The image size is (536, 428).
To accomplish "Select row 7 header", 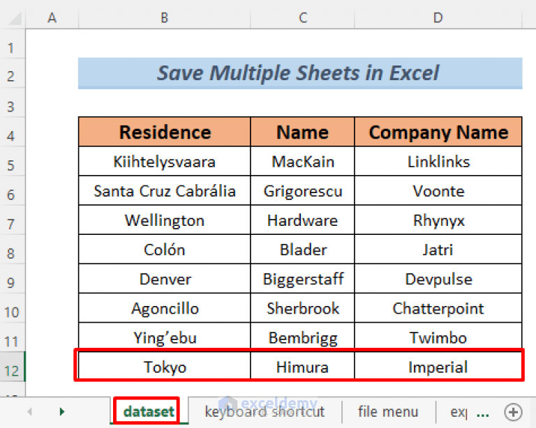I will click(x=13, y=220).
